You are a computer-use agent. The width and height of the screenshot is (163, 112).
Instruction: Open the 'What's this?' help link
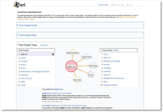coord(44,45)
